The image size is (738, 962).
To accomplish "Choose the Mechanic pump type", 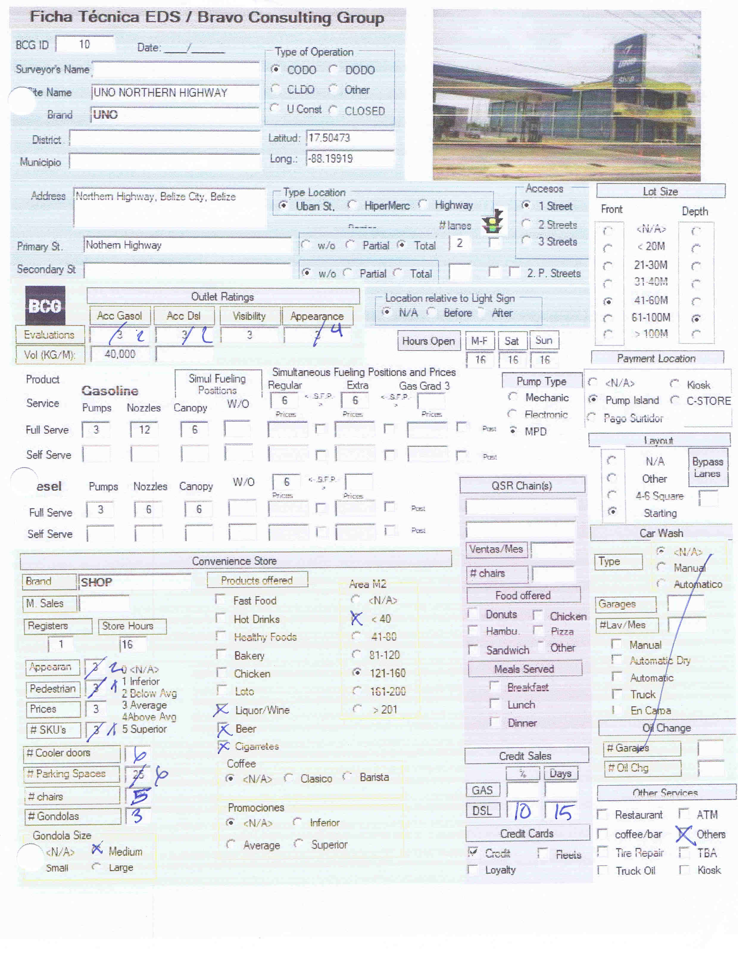I will tap(512, 397).
